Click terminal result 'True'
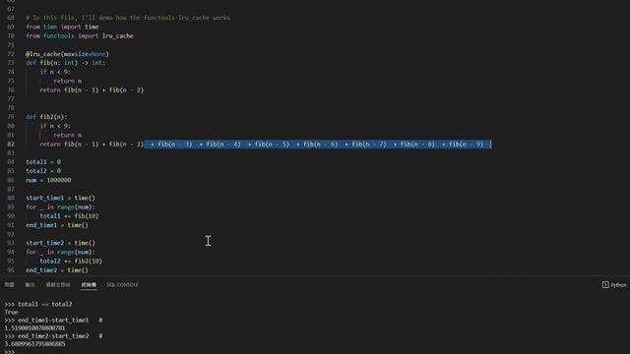This screenshot has height=354, width=630. click(x=11, y=313)
